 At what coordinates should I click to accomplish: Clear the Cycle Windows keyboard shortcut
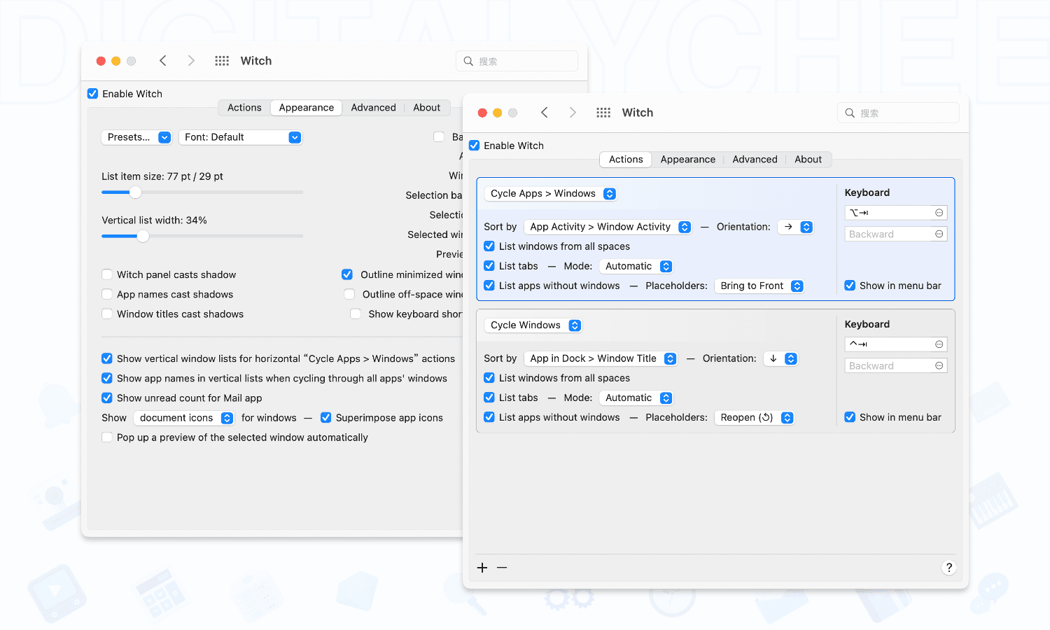click(x=939, y=344)
